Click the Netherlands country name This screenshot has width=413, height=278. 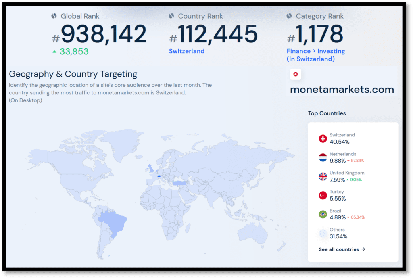click(343, 154)
